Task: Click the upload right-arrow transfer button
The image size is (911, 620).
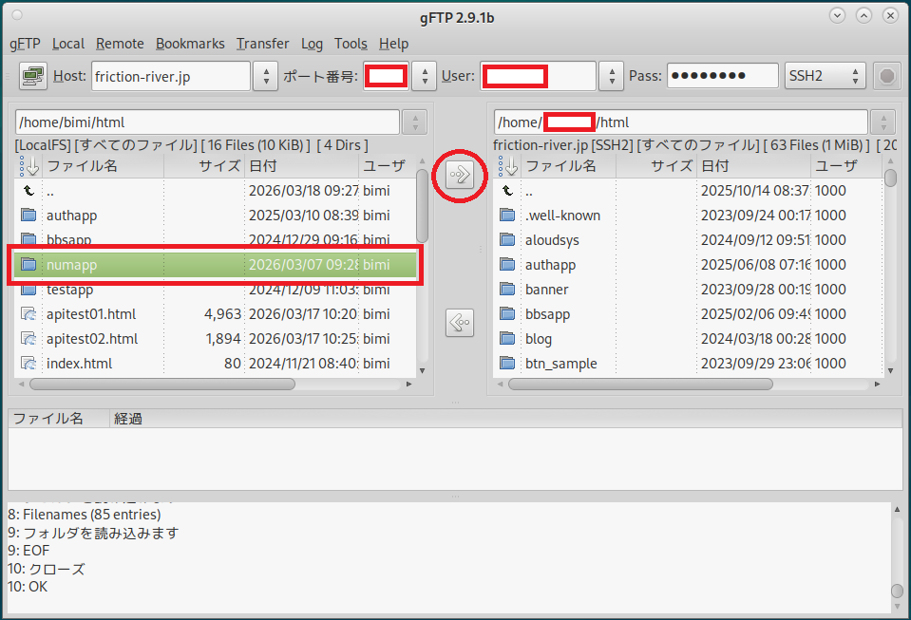Action: [460, 175]
